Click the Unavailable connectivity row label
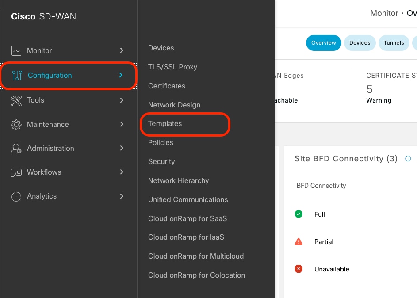 [332, 269]
